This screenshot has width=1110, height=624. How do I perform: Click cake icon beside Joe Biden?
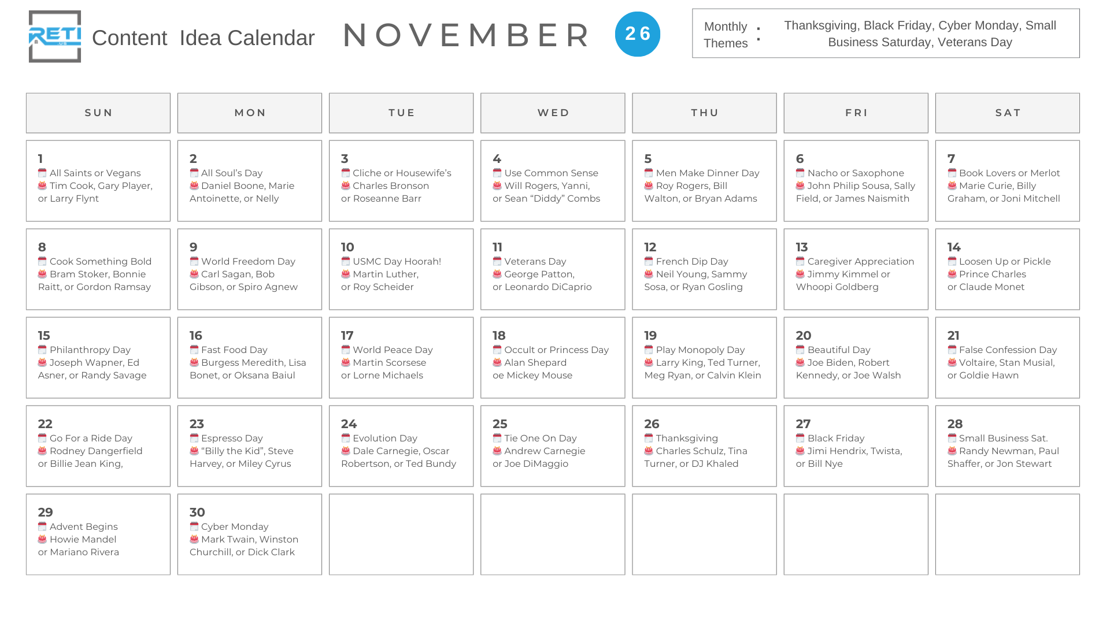(800, 362)
